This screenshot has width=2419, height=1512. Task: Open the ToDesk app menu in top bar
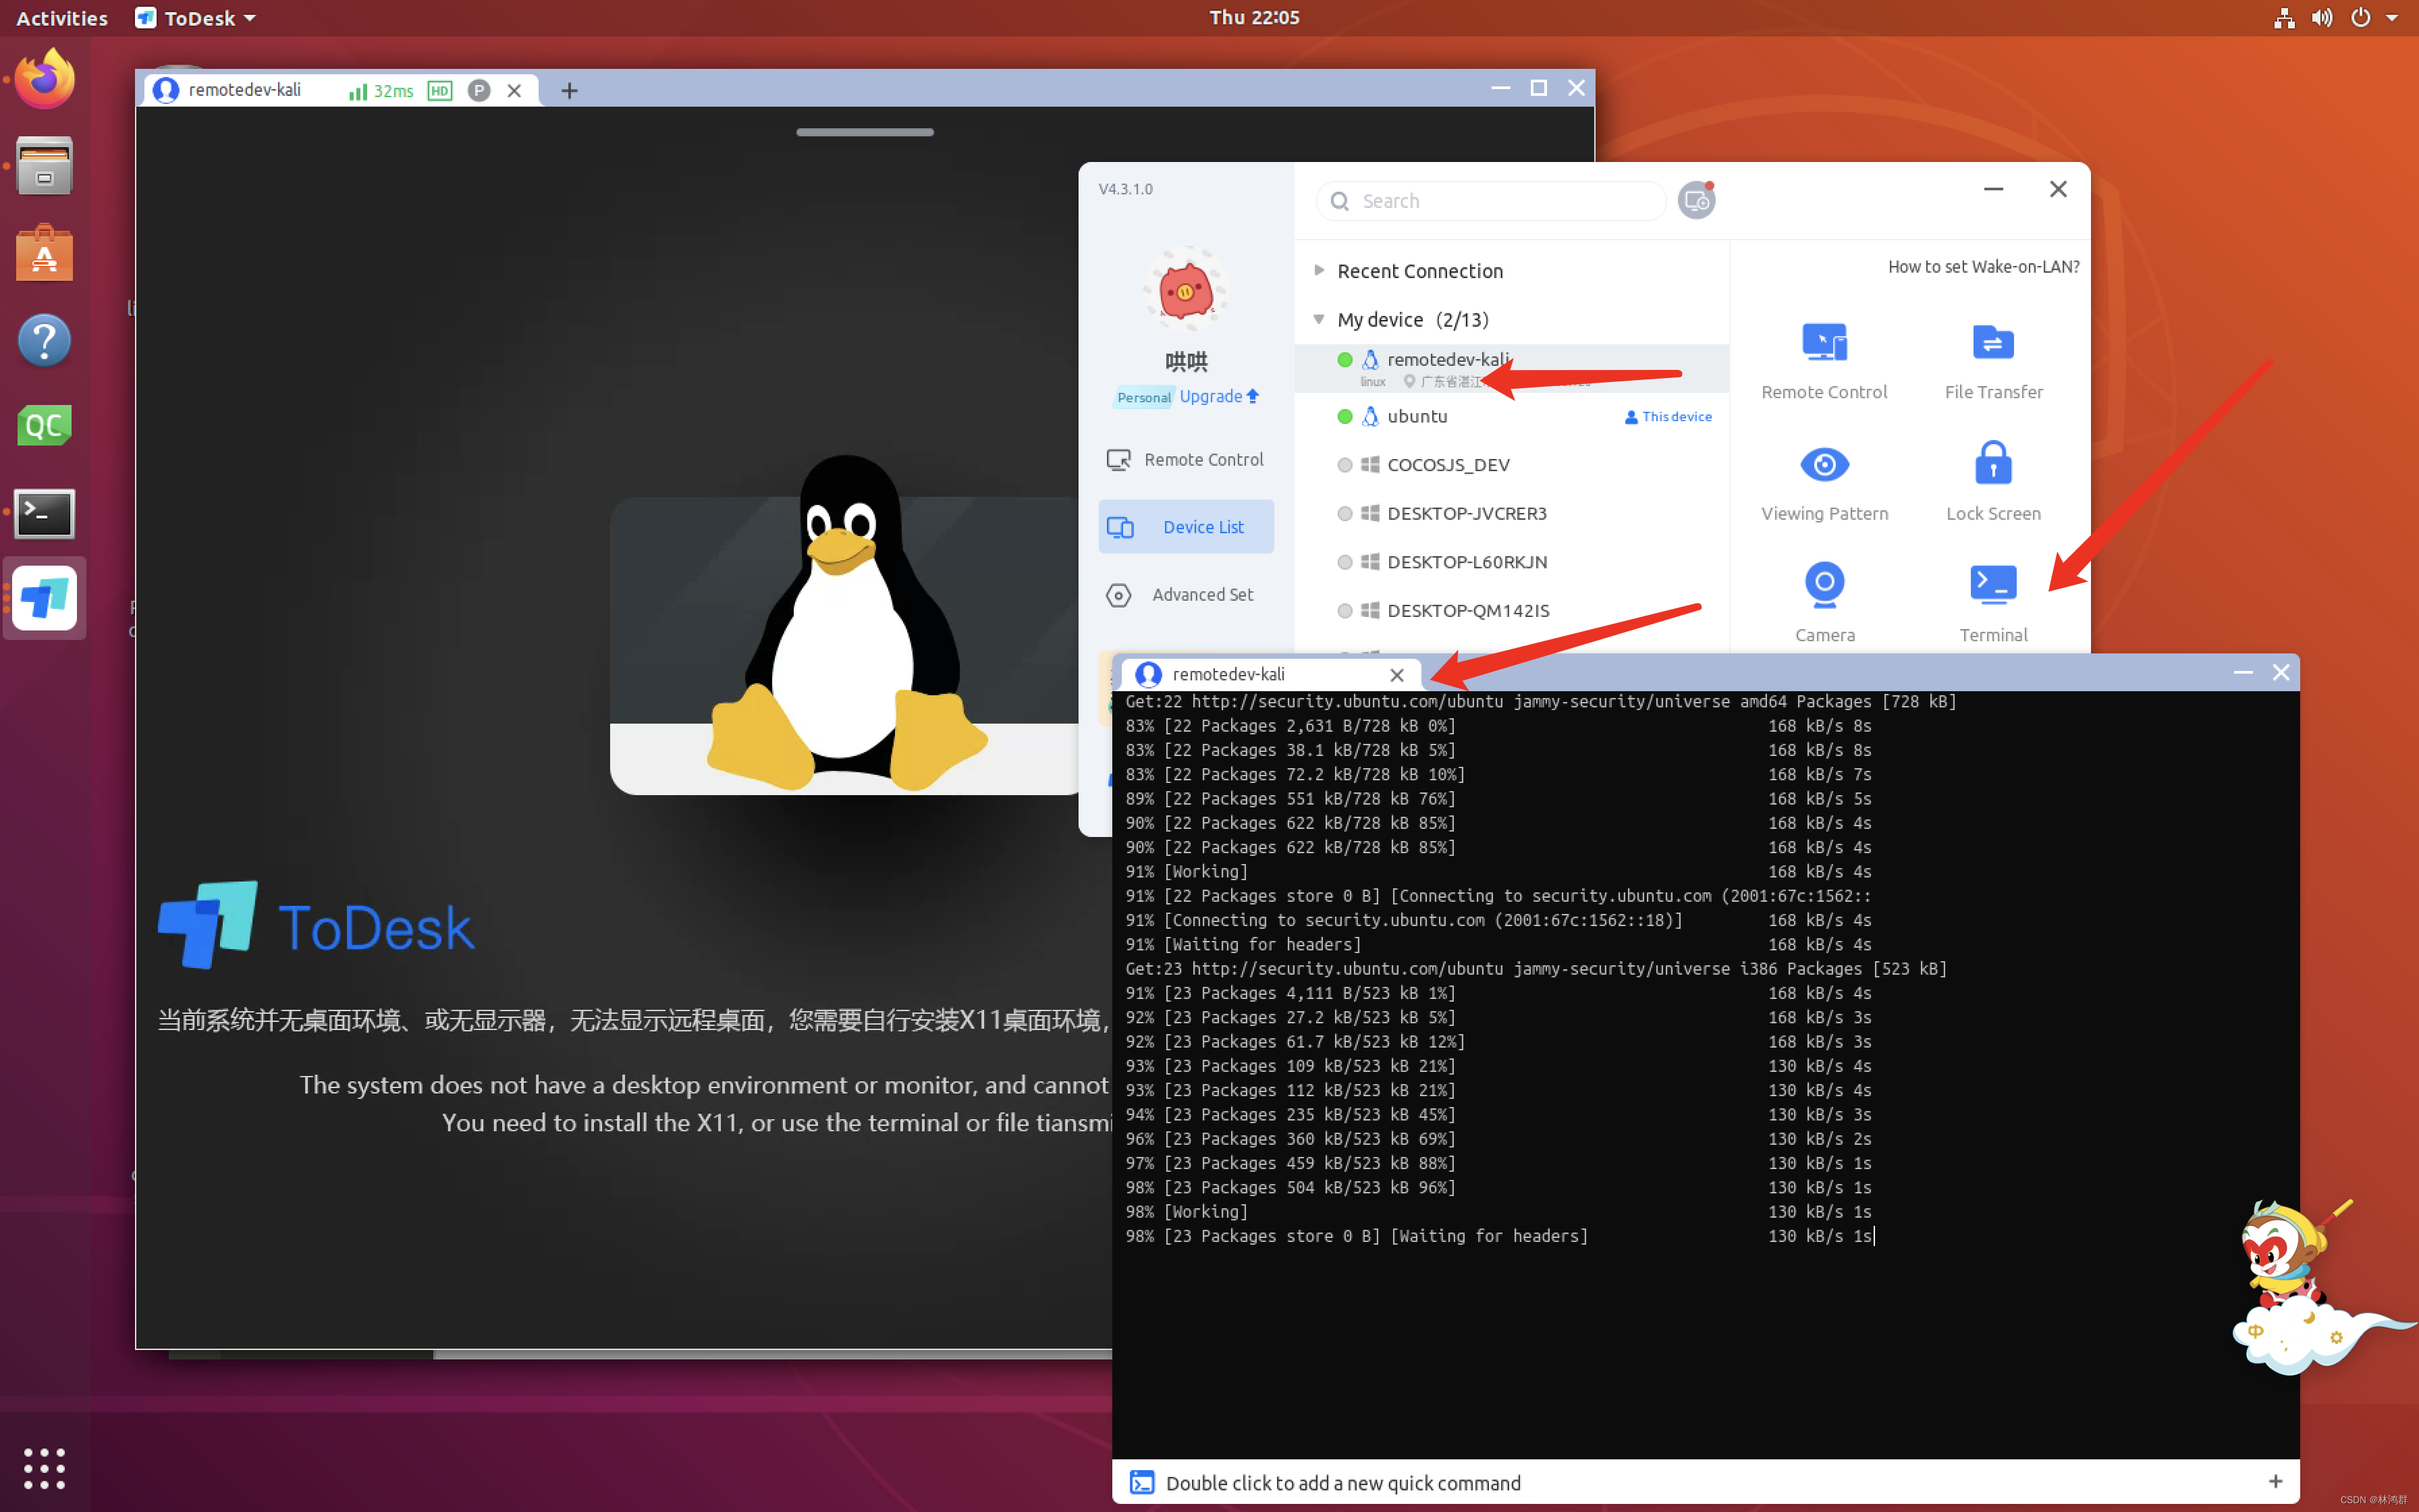[196, 18]
